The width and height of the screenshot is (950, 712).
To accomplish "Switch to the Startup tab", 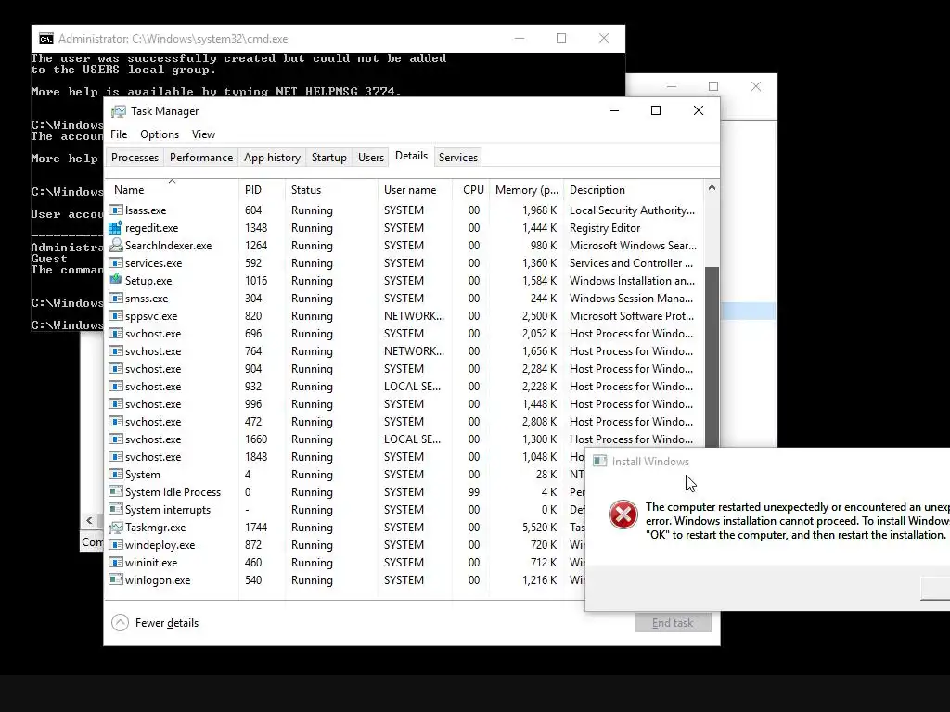I will pyautogui.click(x=329, y=158).
